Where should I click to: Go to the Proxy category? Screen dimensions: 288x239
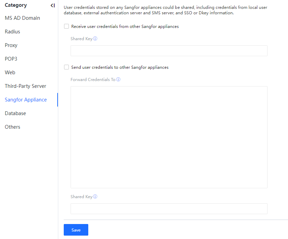tap(11, 45)
